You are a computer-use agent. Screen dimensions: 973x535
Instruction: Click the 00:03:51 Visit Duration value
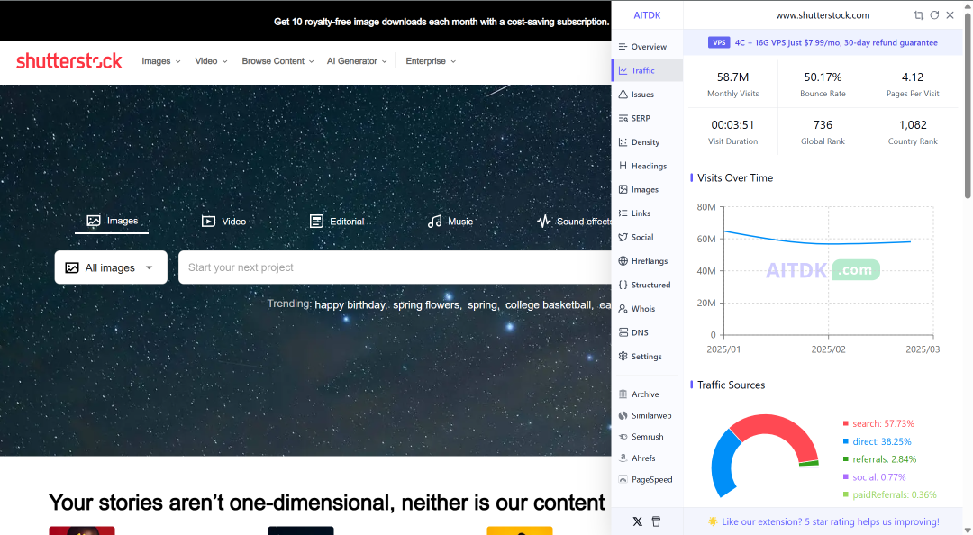pyautogui.click(x=732, y=125)
